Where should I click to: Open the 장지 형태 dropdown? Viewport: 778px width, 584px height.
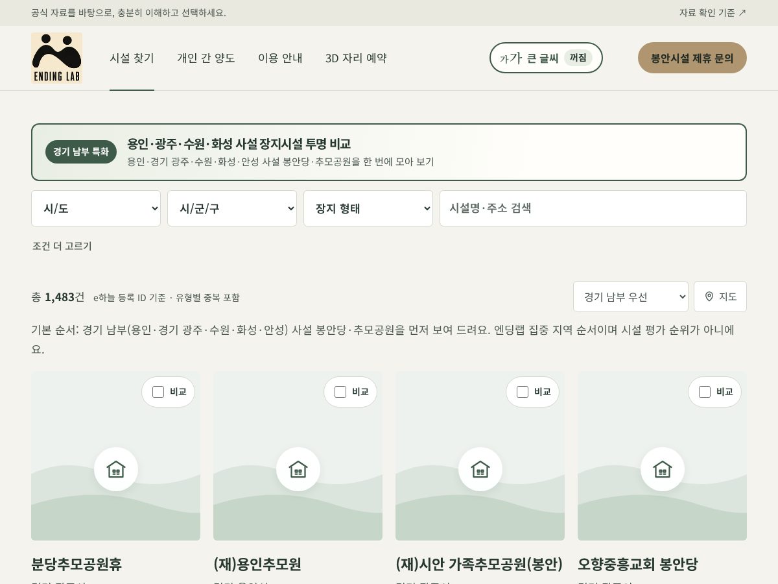click(x=368, y=208)
